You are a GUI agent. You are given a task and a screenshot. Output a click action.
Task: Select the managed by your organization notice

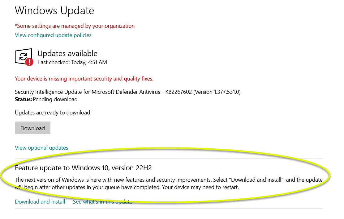[75, 26]
